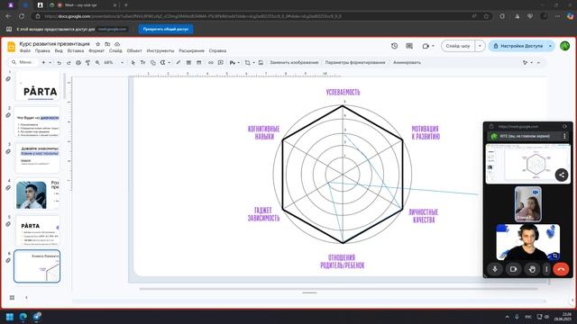Screen dimensions: 577x324
Task: Open the pointer mode dropdown at toolbar end
Action: tap(531, 63)
